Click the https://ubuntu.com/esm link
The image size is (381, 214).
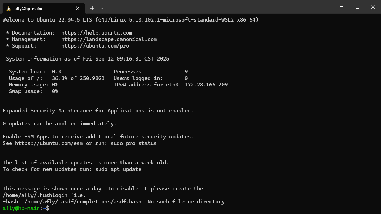pyautogui.click(x=49, y=143)
